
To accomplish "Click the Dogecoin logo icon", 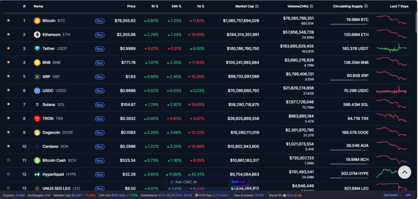I will [x=37, y=132].
